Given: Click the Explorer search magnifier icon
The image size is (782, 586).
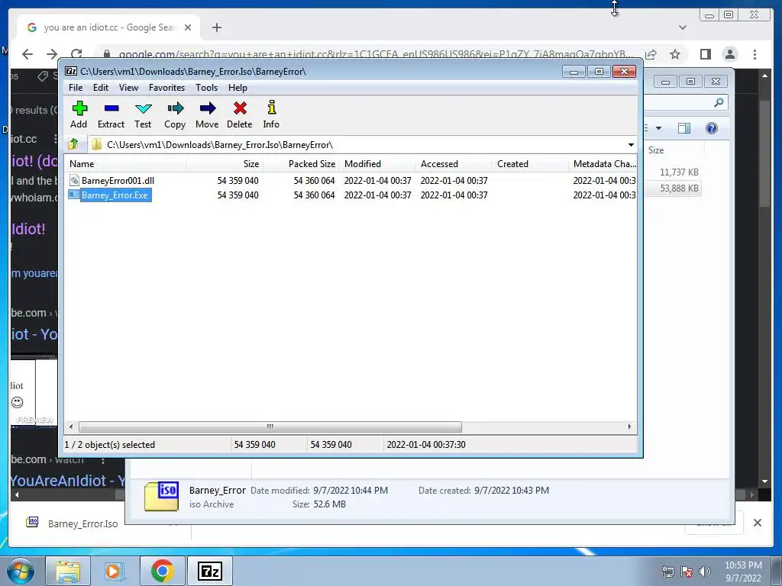Looking at the screenshot, I should click(719, 103).
